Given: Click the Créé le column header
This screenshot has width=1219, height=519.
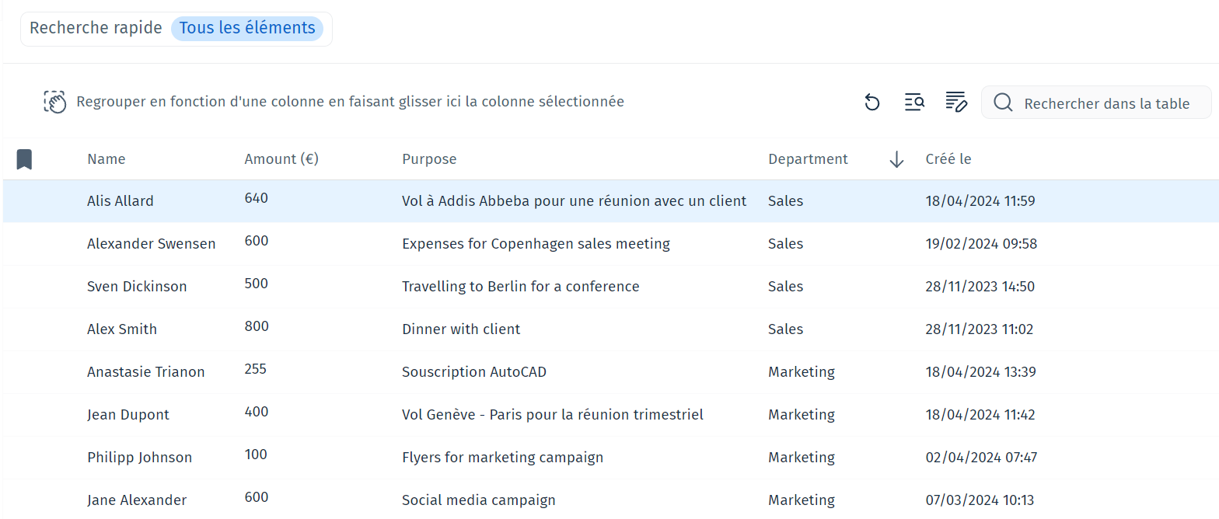Looking at the screenshot, I should (948, 159).
